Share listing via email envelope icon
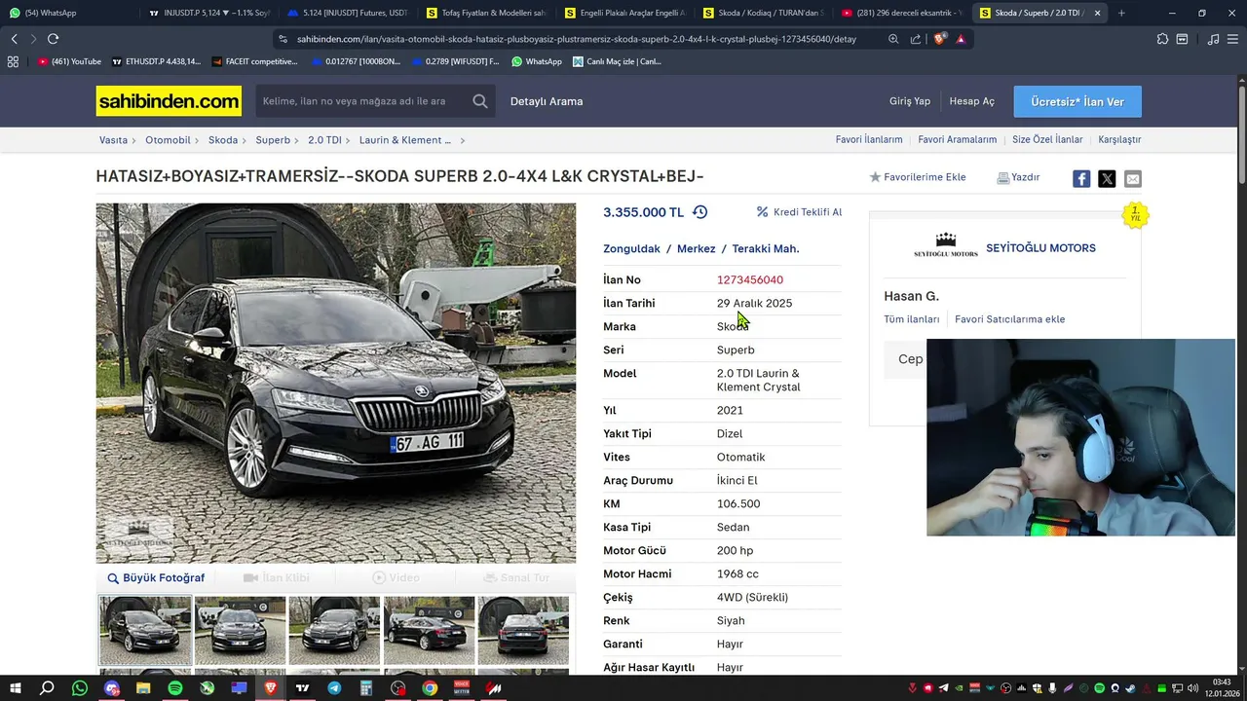 [x=1132, y=178]
